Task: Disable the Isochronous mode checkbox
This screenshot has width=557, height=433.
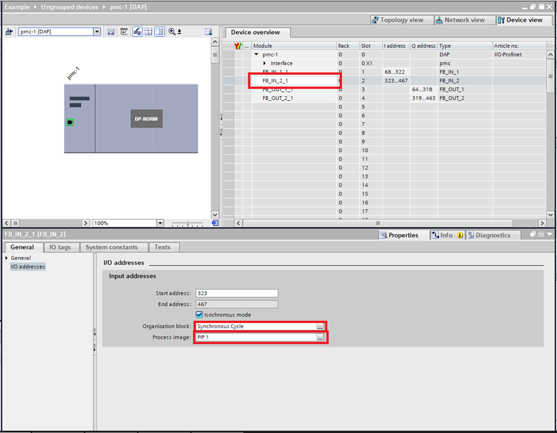Action: click(x=199, y=315)
